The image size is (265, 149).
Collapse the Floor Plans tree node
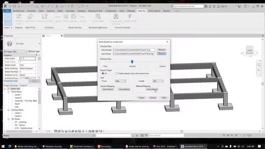coord(8,92)
